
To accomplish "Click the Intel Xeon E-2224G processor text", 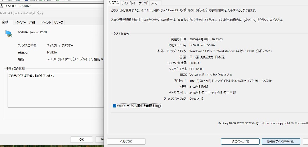I will 230,81.
